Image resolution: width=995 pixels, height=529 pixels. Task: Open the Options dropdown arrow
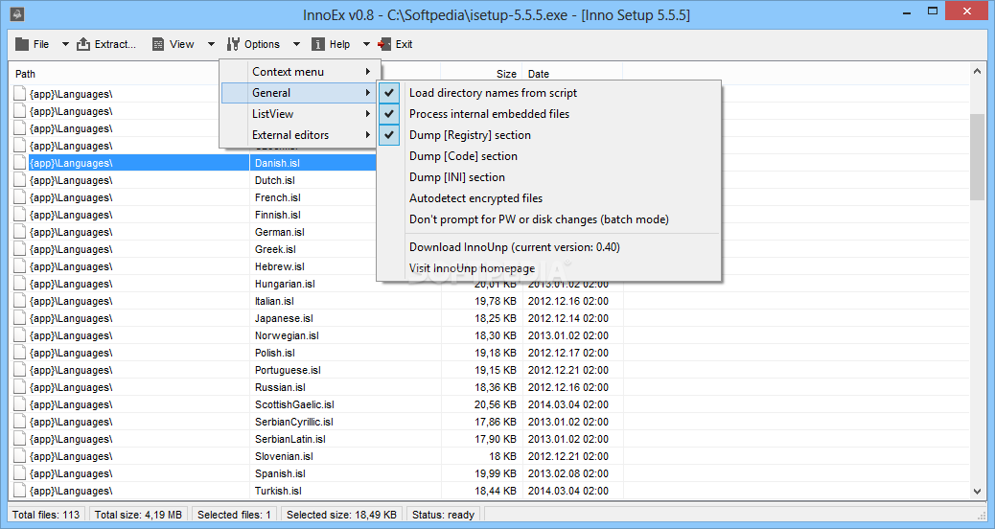(296, 44)
